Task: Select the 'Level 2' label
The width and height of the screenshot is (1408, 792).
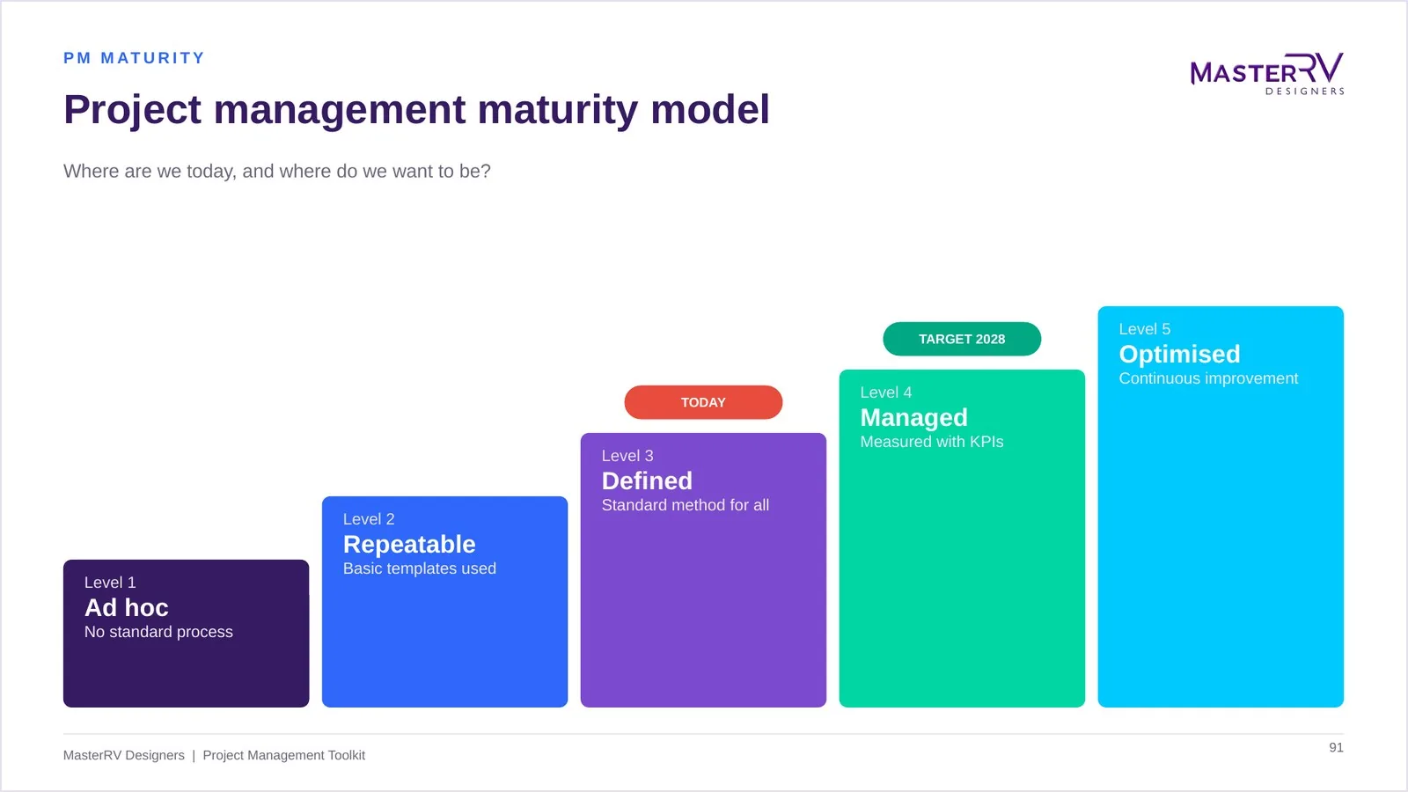Action: pyautogui.click(x=369, y=519)
